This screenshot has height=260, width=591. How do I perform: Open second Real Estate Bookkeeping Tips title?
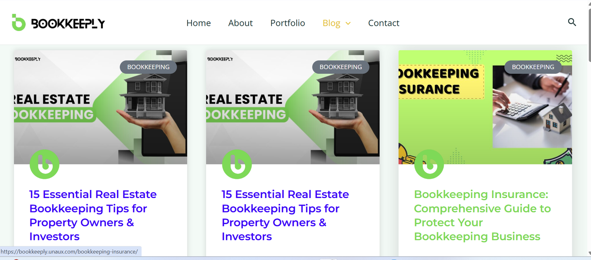(x=285, y=215)
